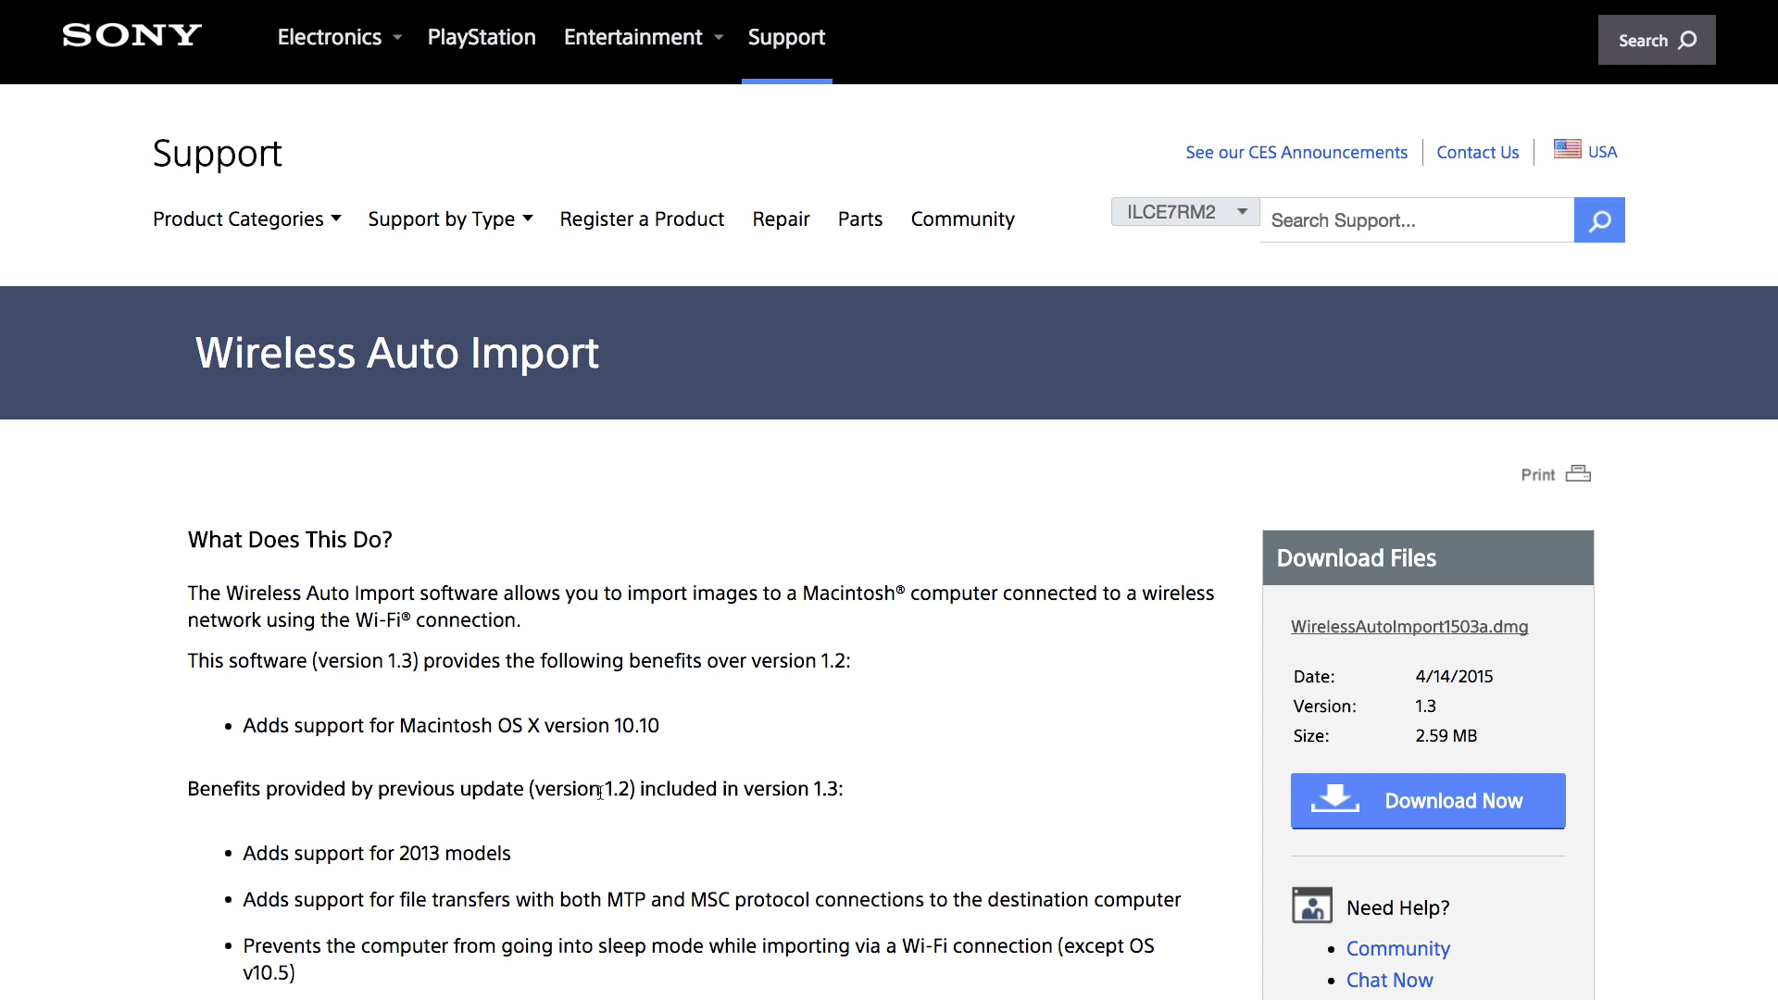The image size is (1778, 1000).
Task: Expand the Entertainment menu
Action: point(643,37)
